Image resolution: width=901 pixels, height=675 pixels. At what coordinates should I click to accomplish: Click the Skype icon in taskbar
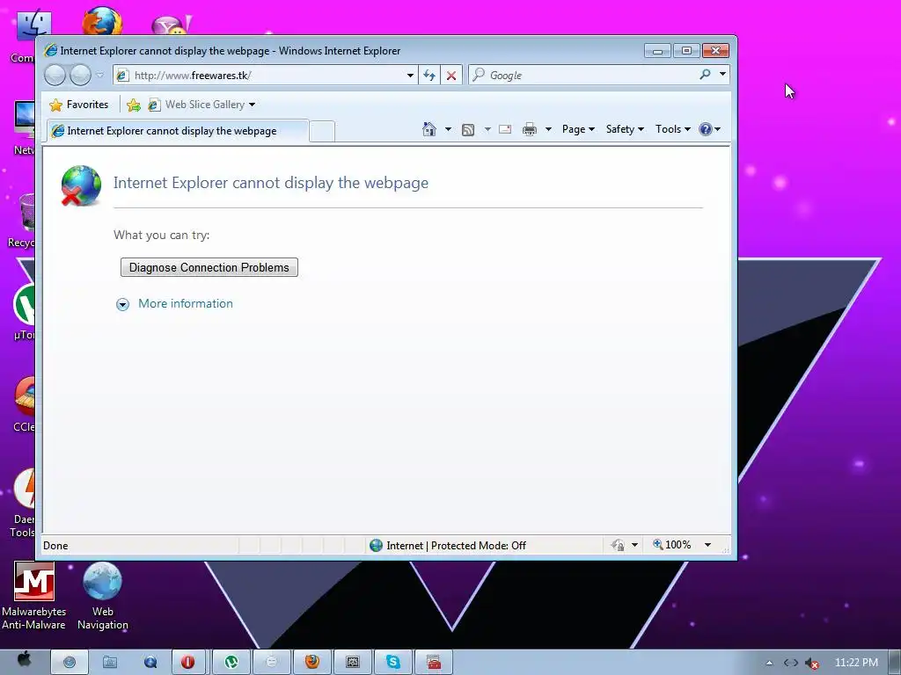click(x=393, y=663)
